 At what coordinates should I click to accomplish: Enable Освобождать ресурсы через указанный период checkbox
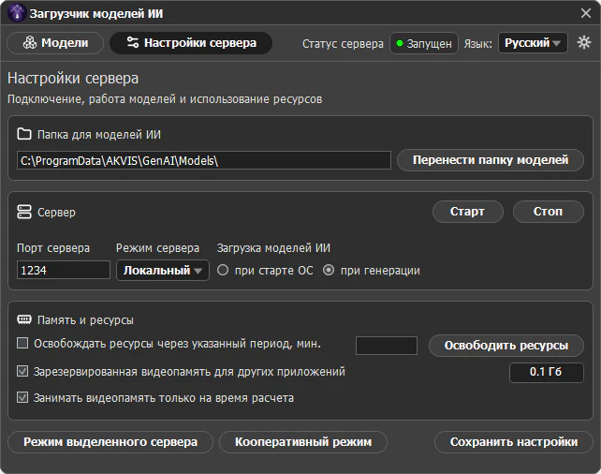point(22,343)
